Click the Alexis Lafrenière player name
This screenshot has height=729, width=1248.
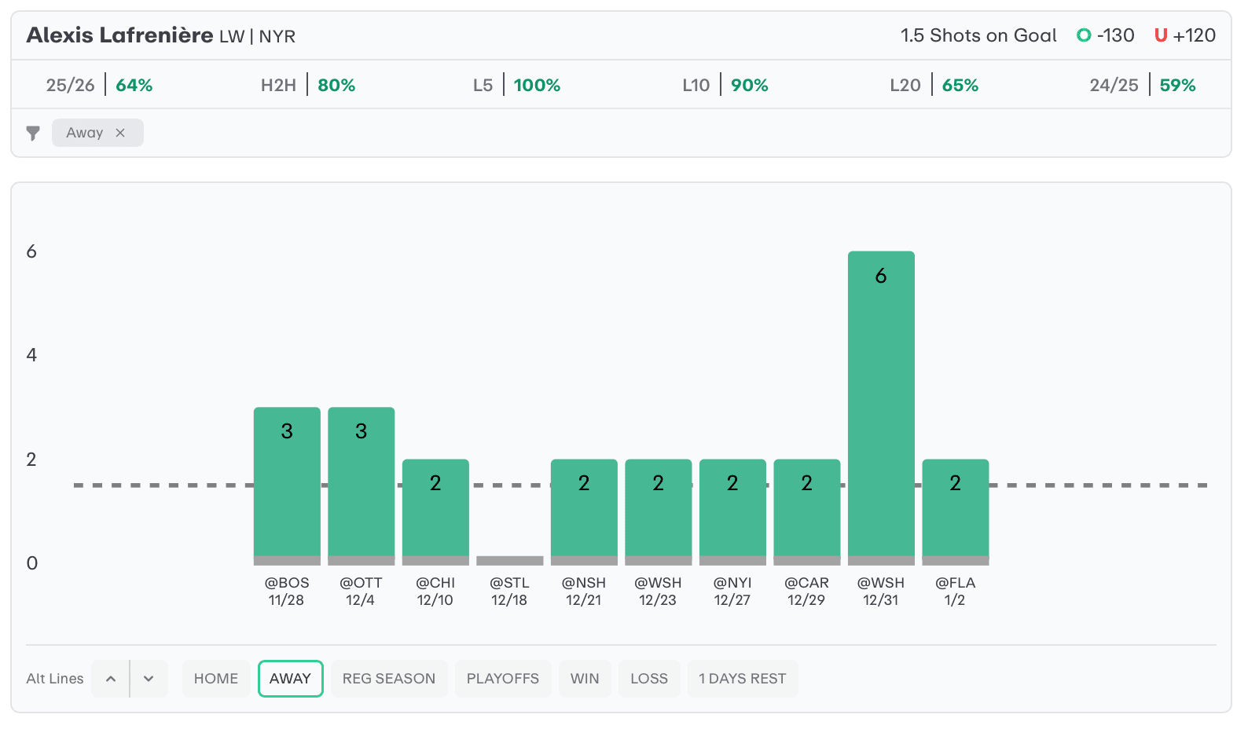(119, 35)
